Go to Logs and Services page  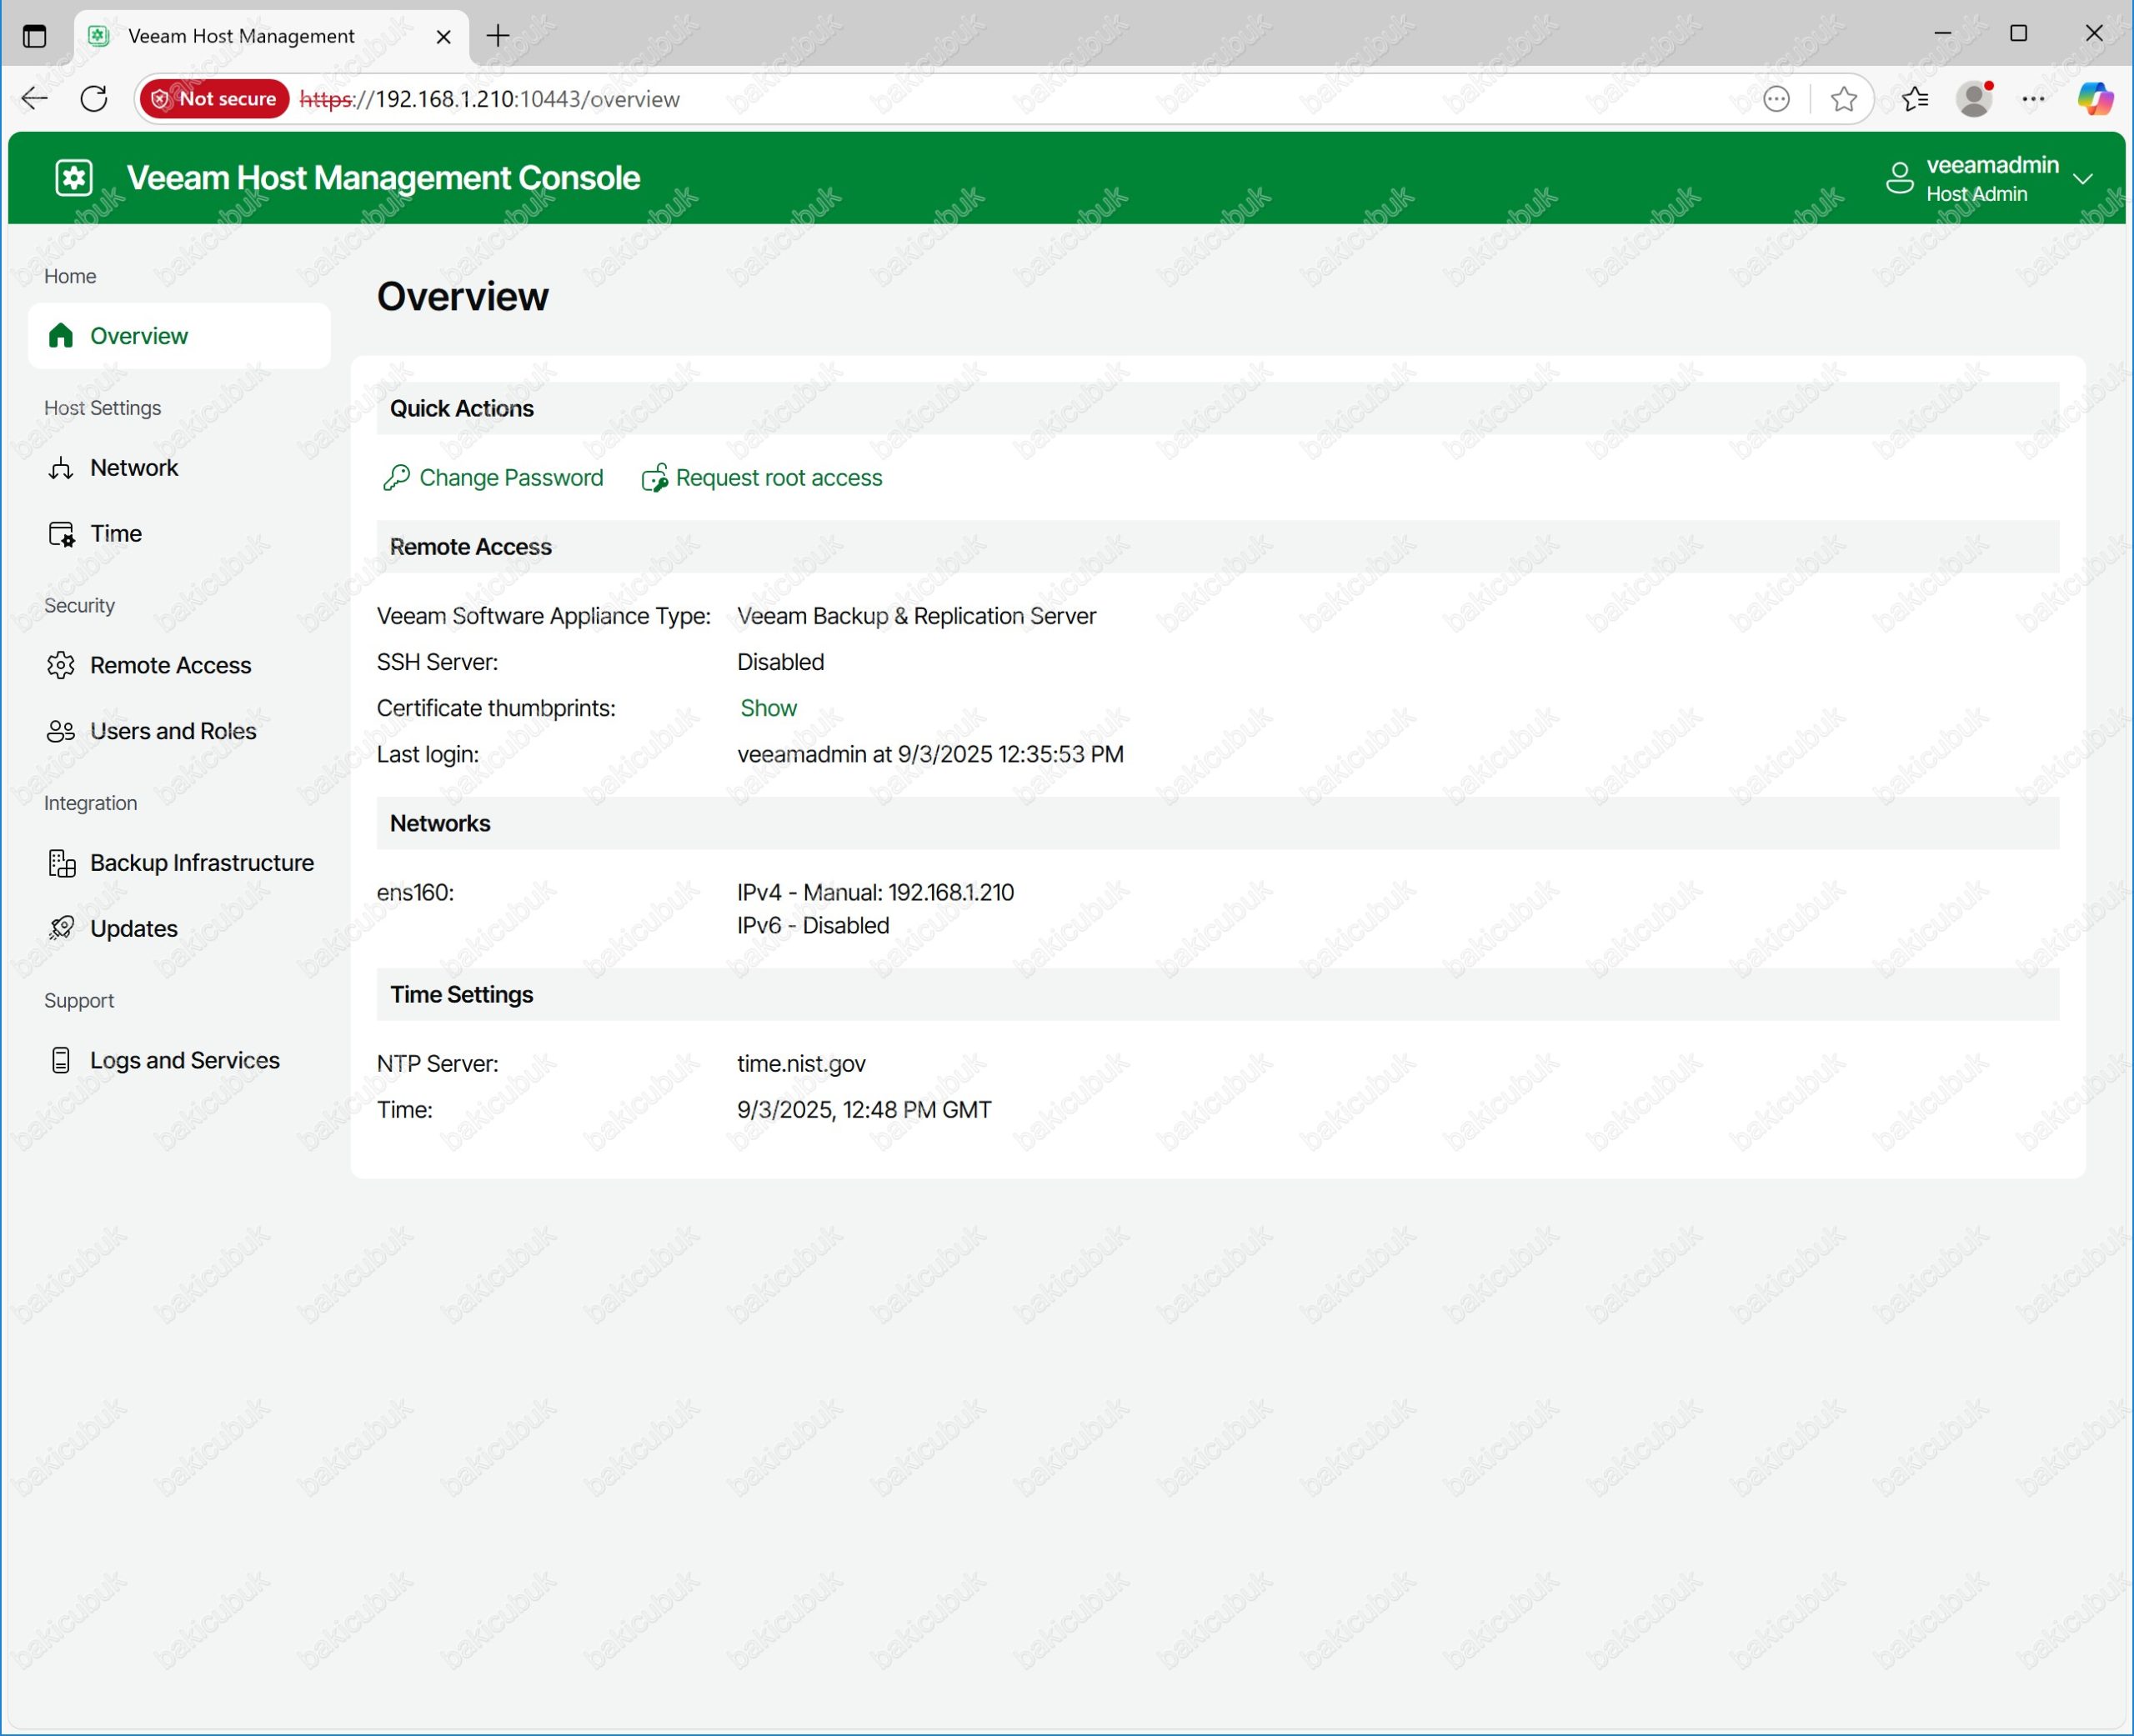[179, 1060]
